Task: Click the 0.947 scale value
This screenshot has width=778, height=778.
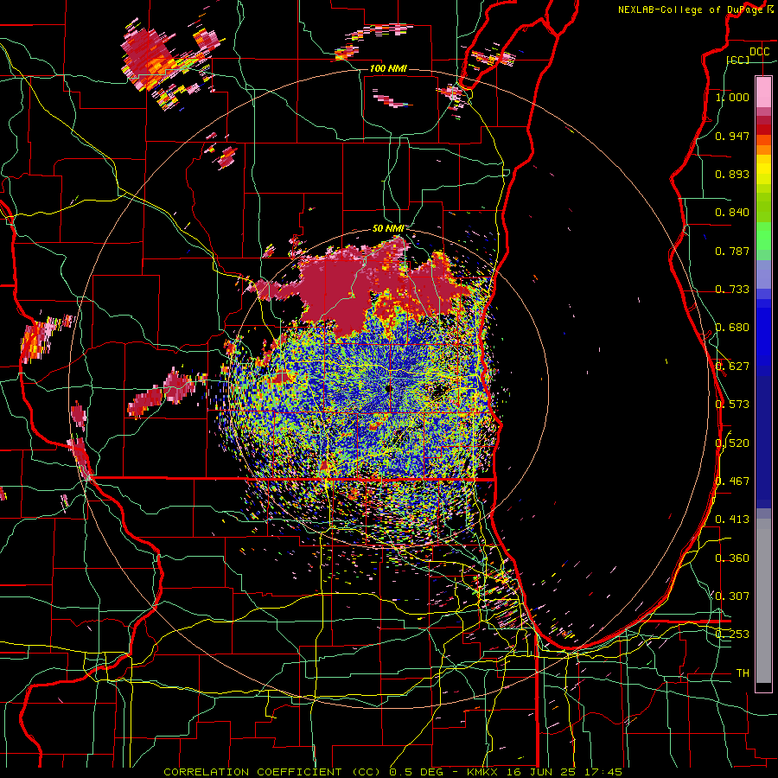Action: tap(732, 136)
